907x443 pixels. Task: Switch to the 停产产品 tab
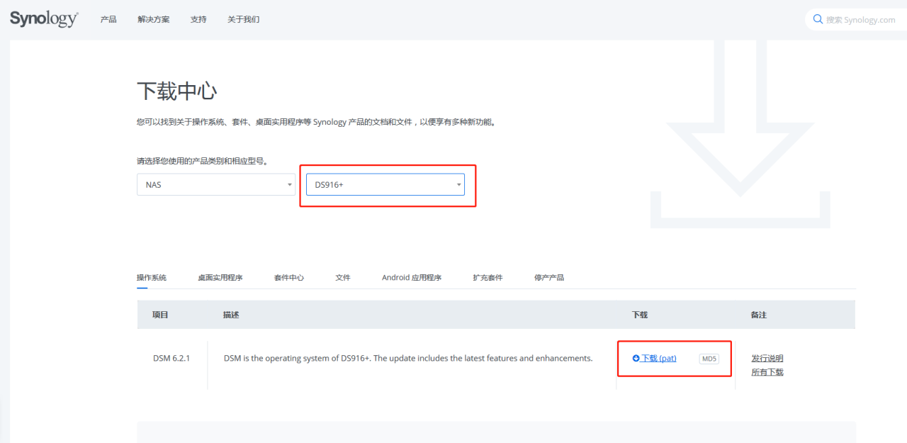pyautogui.click(x=549, y=277)
